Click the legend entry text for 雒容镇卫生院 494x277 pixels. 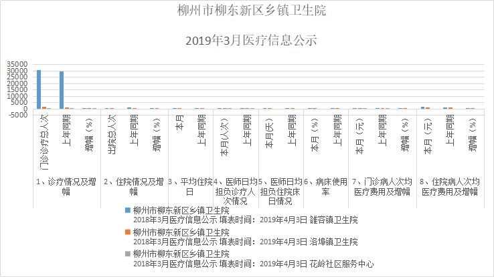pyautogui.click(x=246, y=215)
